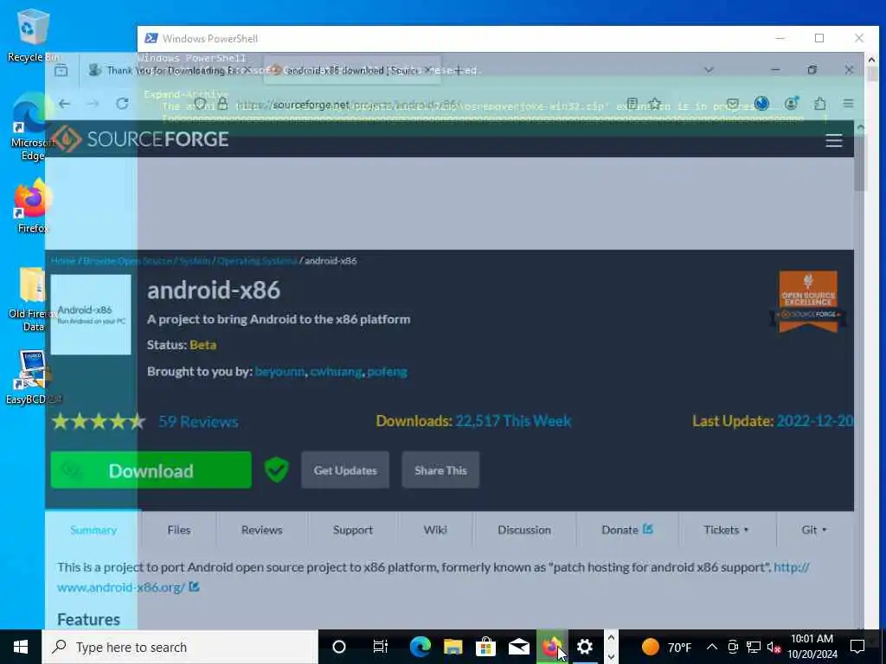
Task: Close the 'android-x86 download' tab
Action: click(x=428, y=70)
